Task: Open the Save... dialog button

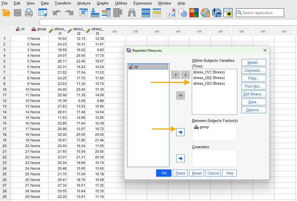Action: pyautogui.click(x=254, y=102)
